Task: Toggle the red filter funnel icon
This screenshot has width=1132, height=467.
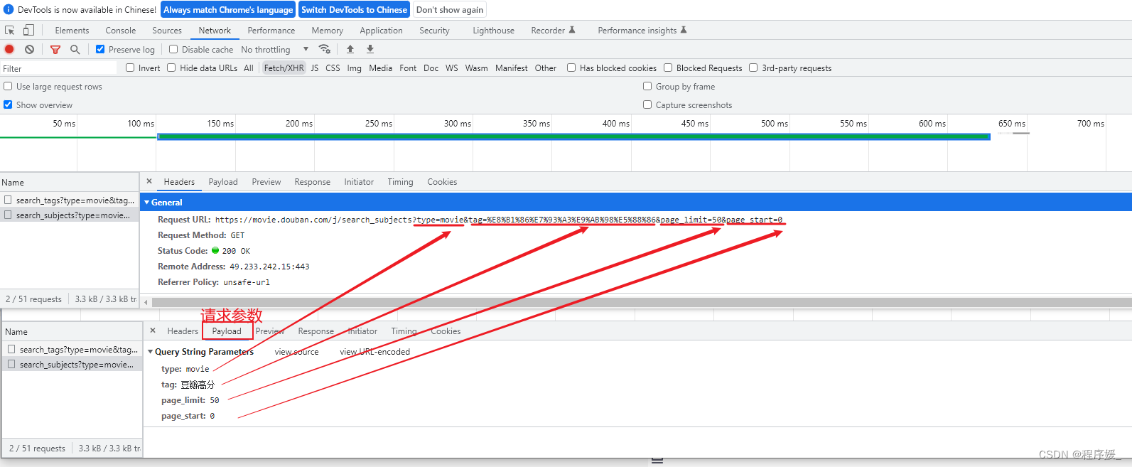Action: pyautogui.click(x=55, y=49)
